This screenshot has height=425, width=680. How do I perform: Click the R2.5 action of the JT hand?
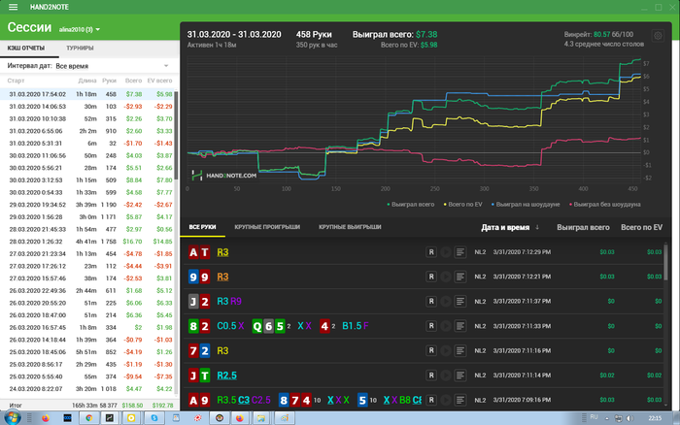coord(226,376)
